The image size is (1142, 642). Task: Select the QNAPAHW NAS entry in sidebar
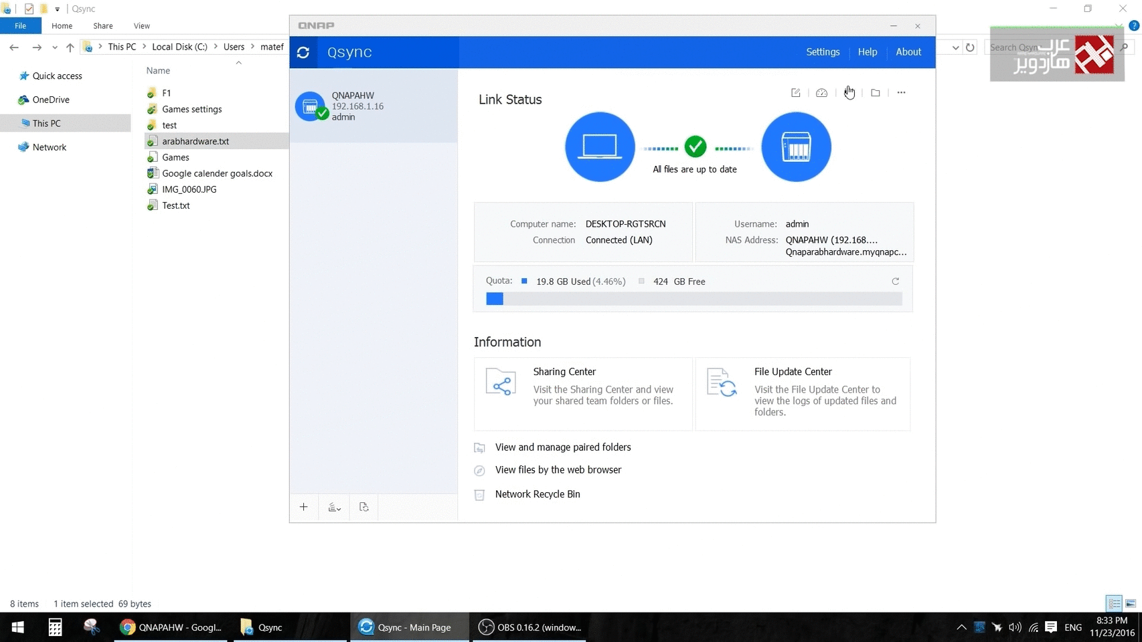(x=374, y=106)
